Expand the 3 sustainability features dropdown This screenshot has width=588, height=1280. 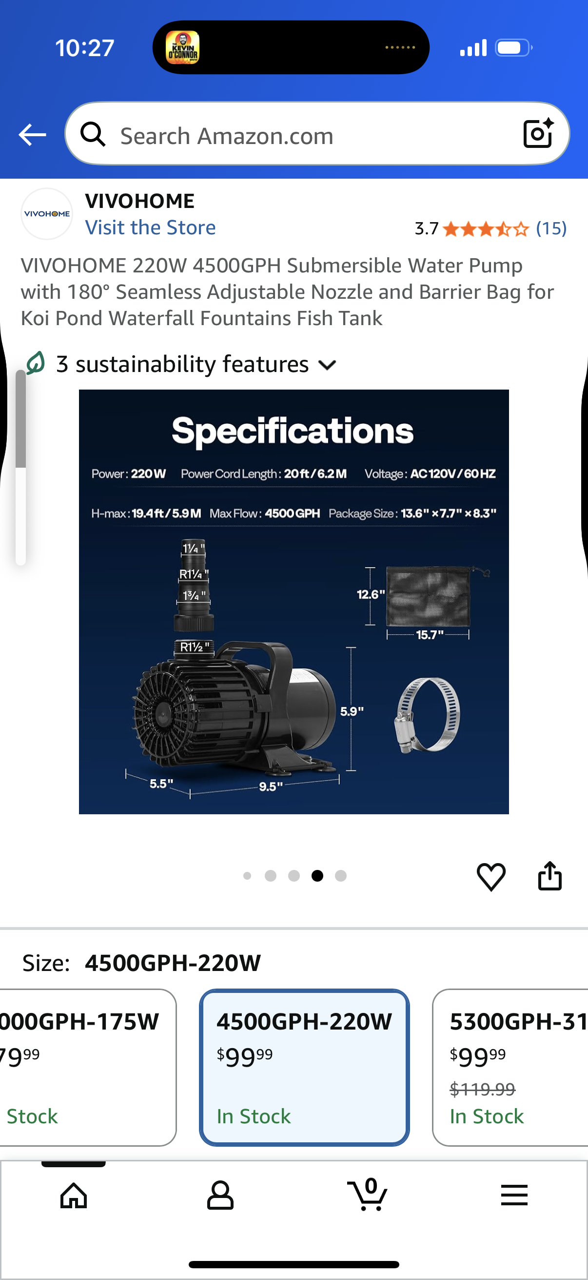point(181,364)
